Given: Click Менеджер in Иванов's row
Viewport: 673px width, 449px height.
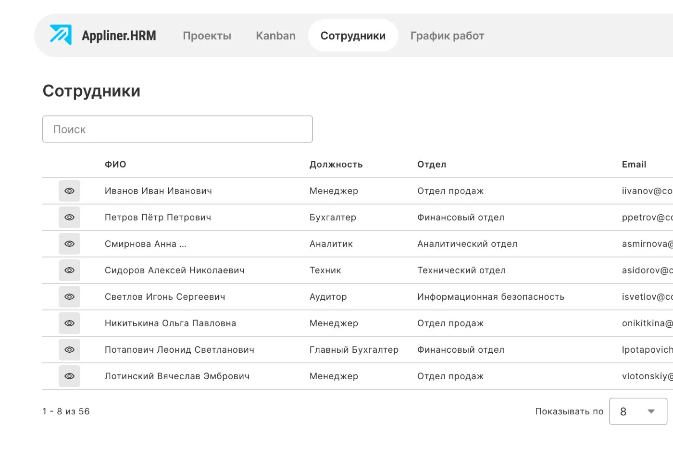Looking at the screenshot, I should tap(334, 191).
